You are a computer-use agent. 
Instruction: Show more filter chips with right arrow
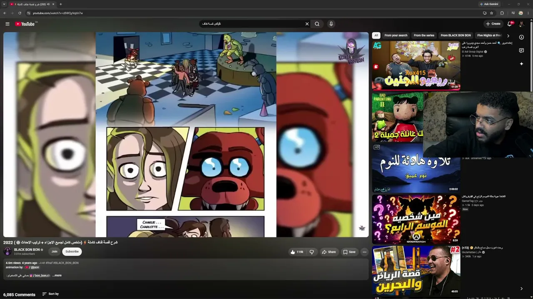point(508,36)
